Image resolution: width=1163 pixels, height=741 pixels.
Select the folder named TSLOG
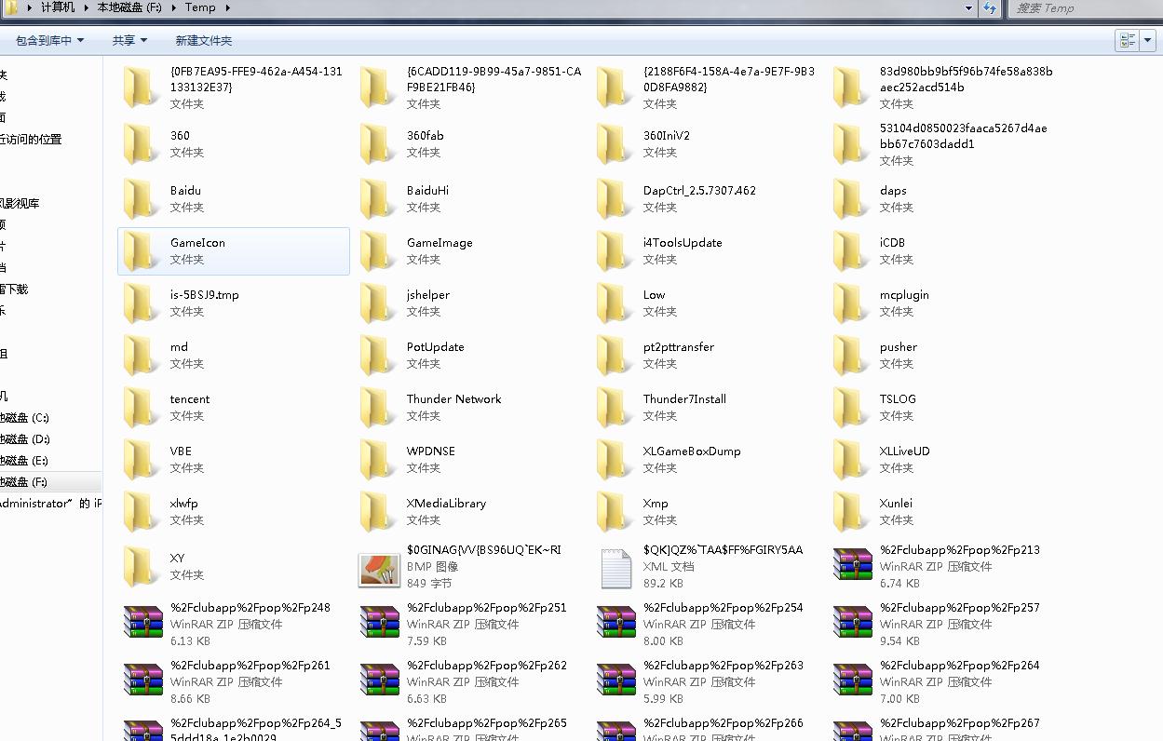898,398
